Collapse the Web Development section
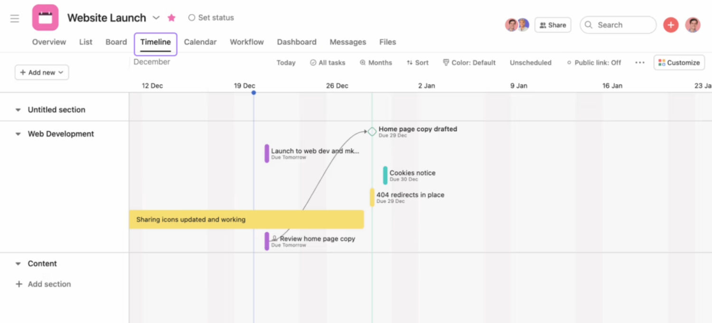Screen dimensions: 712x323 point(18,134)
